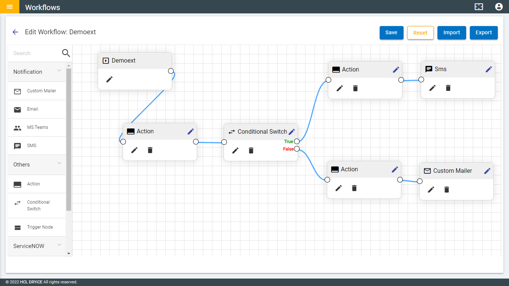Viewport: 509px width, 286px height.
Task: Expand the ServiceNOW section in sidebar
Action: 37,246
